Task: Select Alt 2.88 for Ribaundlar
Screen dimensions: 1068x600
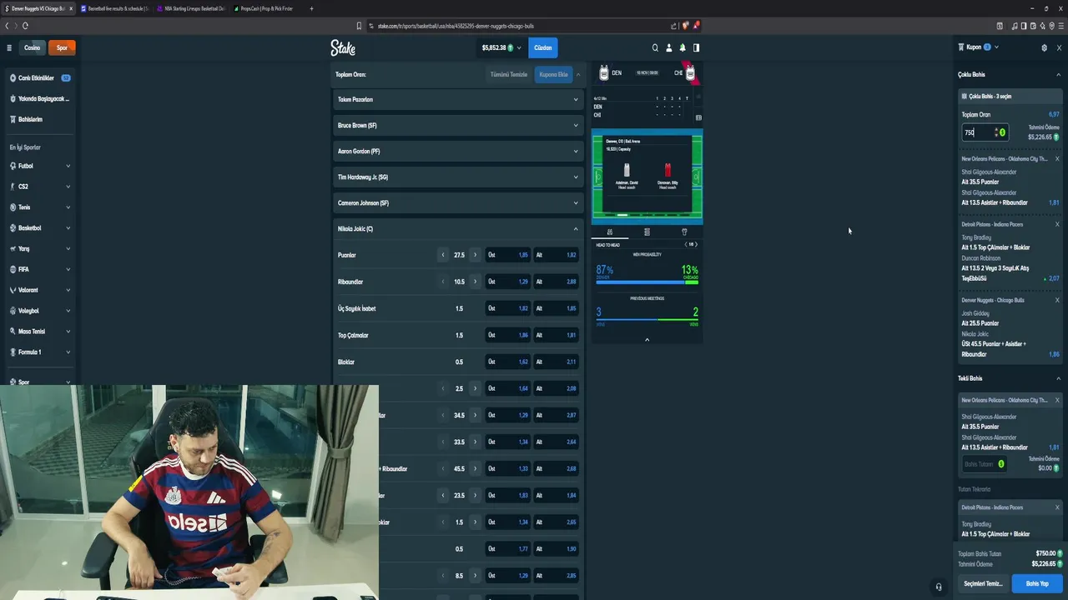Action: coord(557,282)
